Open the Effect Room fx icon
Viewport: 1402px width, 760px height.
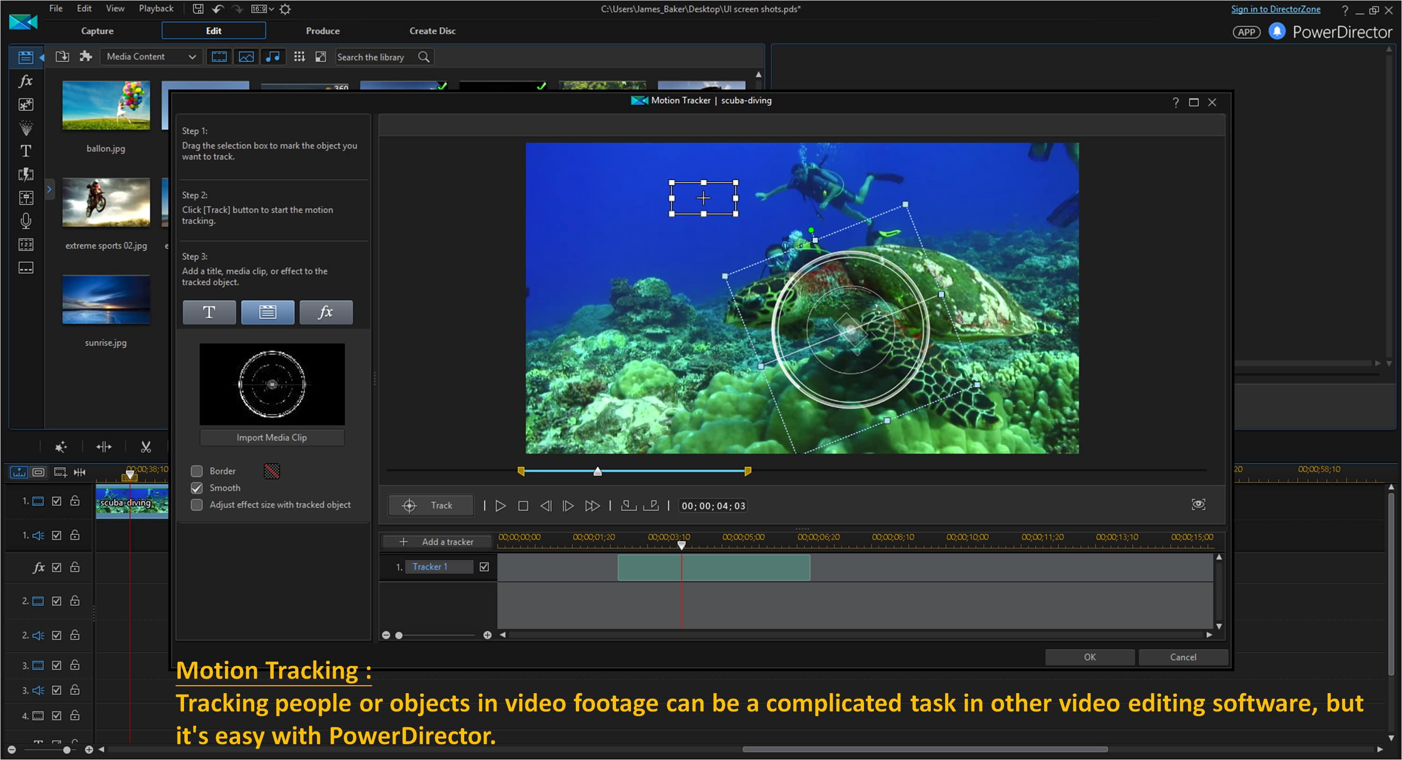pyautogui.click(x=25, y=81)
